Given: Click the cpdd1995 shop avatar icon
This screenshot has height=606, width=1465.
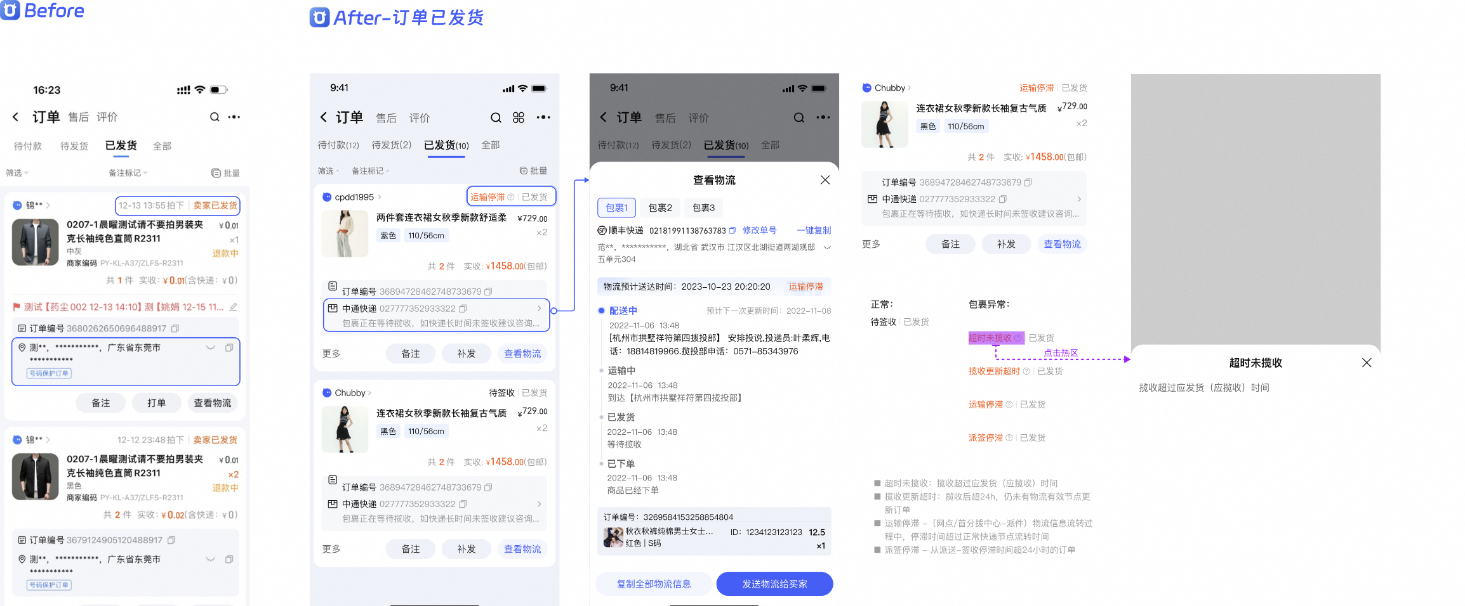Looking at the screenshot, I should point(327,197).
